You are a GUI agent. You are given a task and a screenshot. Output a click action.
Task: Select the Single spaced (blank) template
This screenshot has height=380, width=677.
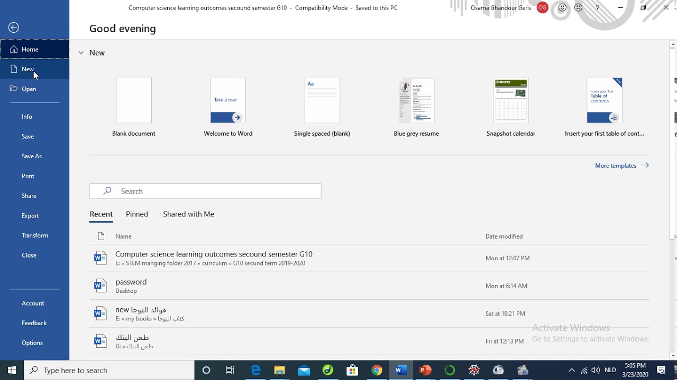click(322, 107)
